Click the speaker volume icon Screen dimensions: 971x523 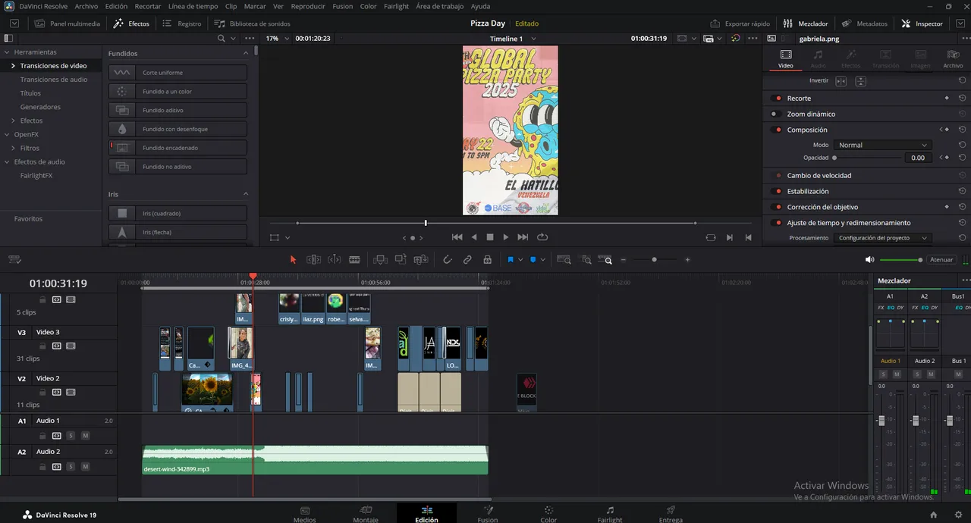(x=869, y=259)
